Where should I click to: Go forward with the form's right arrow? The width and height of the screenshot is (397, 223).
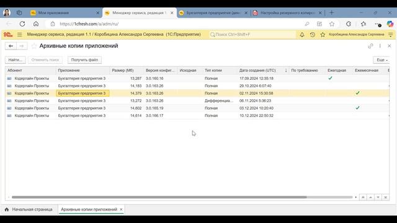(x=22, y=46)
